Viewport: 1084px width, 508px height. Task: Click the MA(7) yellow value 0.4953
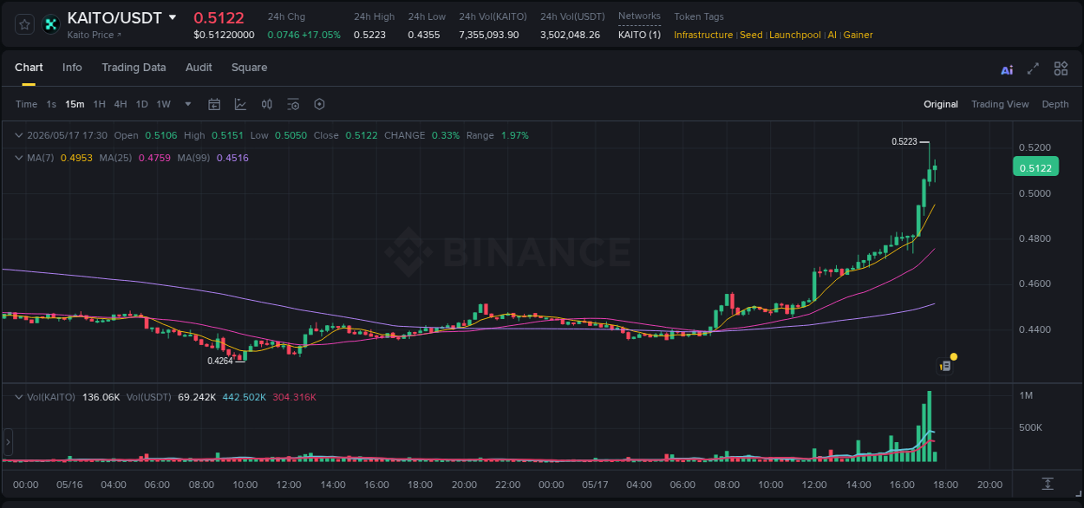(x=76, y=158)
